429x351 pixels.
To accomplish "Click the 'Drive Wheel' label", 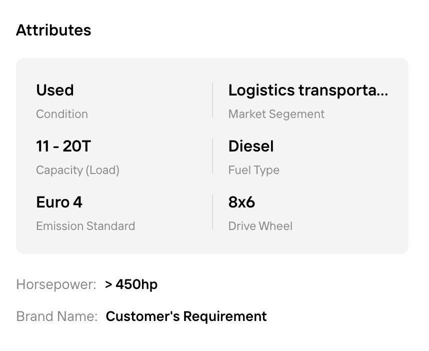I will [260, 226].
